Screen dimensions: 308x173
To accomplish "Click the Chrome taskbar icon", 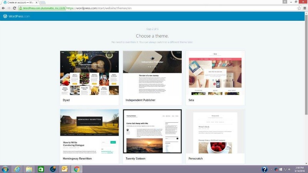I will pyautogui.click(x=77, y=169).
